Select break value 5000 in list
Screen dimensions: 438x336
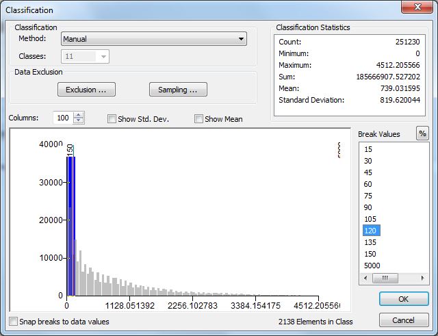click(x=372, y=266)
